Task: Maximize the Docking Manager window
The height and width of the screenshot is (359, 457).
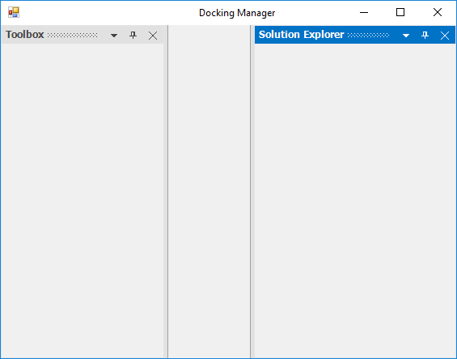Action: click(x=400, y=12)
